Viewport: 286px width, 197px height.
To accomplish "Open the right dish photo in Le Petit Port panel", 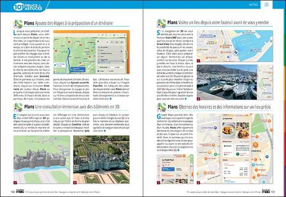I will point(243,130).
